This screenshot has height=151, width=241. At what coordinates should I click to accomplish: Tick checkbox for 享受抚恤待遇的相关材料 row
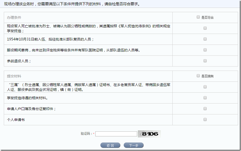click(x=205, y=98)
